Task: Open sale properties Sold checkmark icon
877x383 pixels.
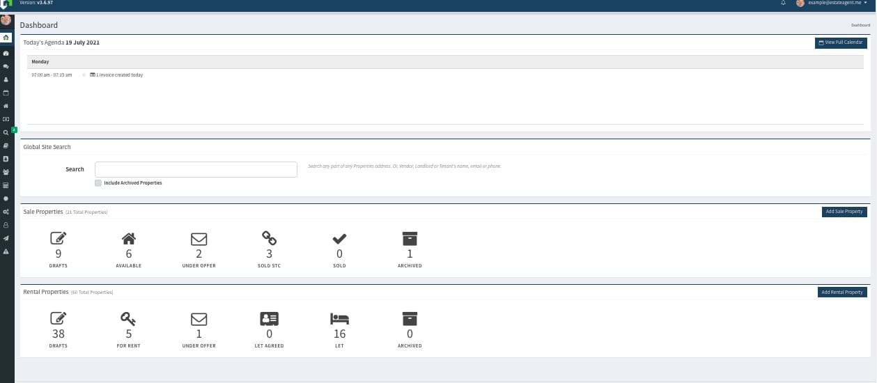Action: tap(339, 239)
